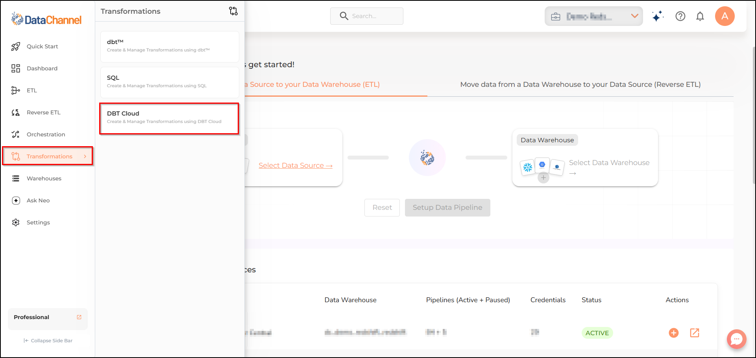Collapse the side bar
This screenshot has width=756, height=358.
(x=48, y=341)
